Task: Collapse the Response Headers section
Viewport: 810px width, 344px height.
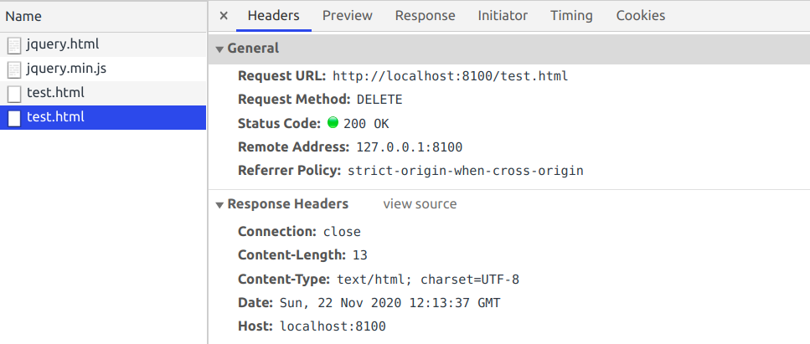Action: click(220, 204)
